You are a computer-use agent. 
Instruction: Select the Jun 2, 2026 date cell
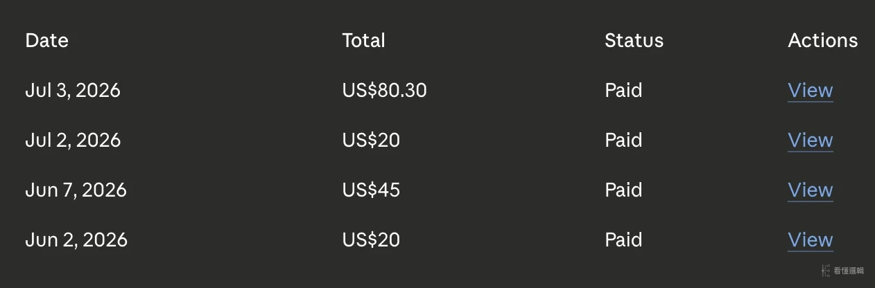pos(76,240)
